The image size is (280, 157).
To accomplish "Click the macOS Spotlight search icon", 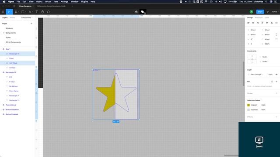I will pos(266,2).
